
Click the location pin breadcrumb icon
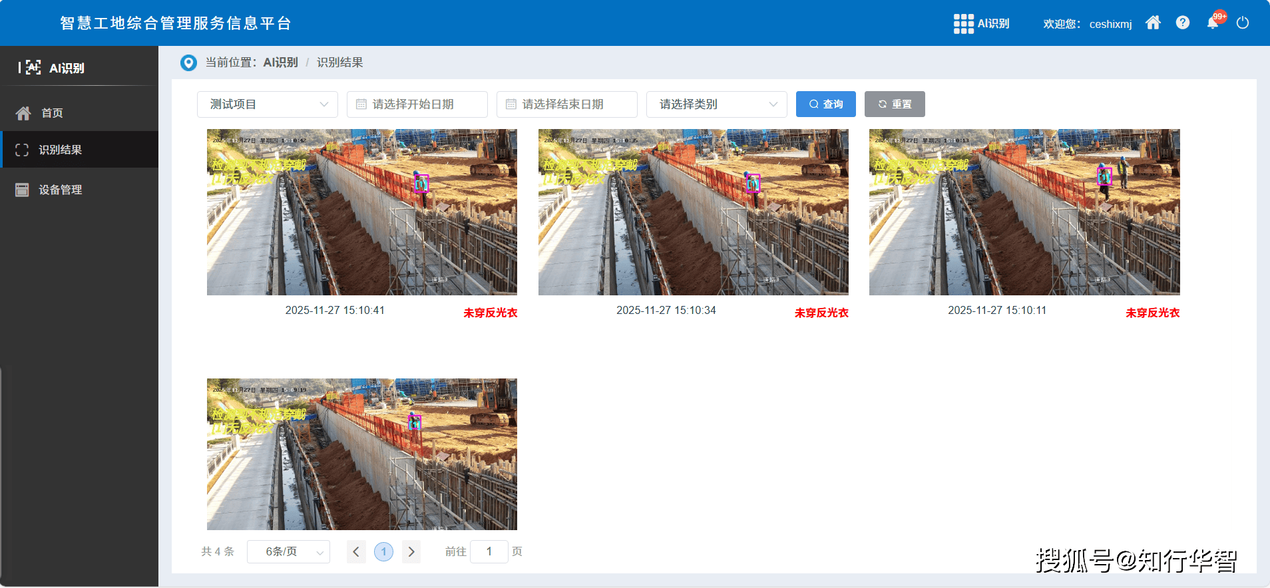pyautogui.click(x=188, y=63)
